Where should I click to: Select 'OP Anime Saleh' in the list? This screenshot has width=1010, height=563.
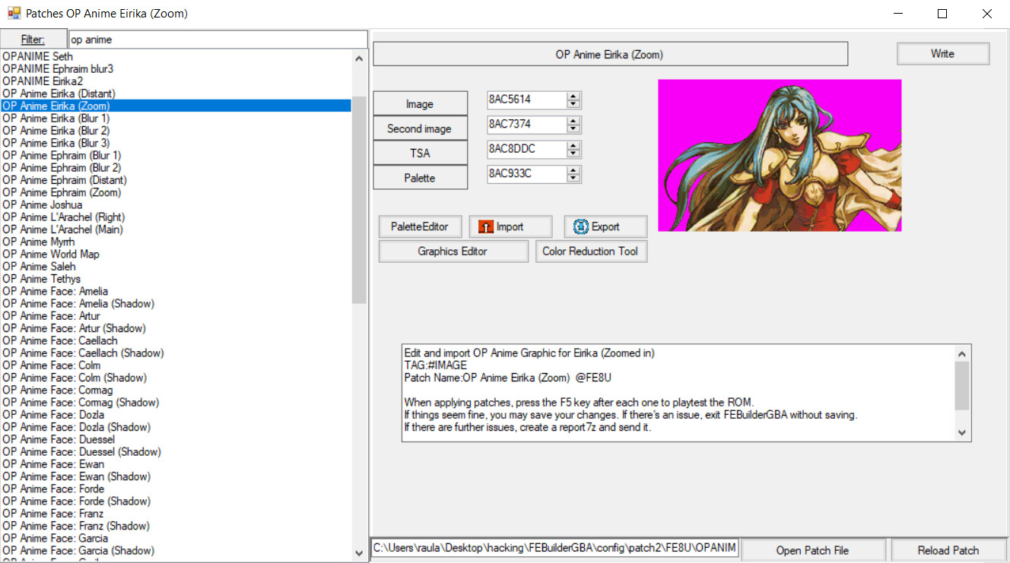[x=176, y=267]
